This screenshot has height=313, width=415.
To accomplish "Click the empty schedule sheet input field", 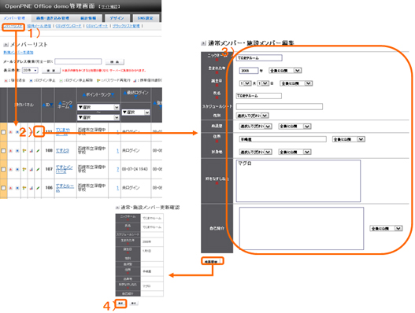I will pyautogui.click(x=280, y=106).
